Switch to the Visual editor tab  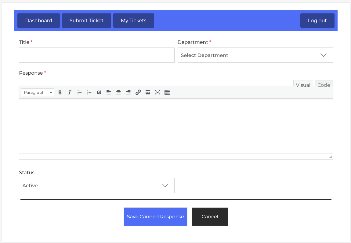pos(303,85)
